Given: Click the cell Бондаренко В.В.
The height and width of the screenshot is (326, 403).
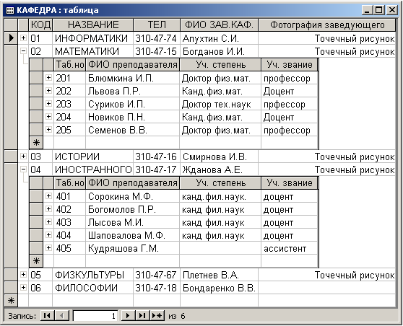Looking at the screenshot, I should 219,288.
